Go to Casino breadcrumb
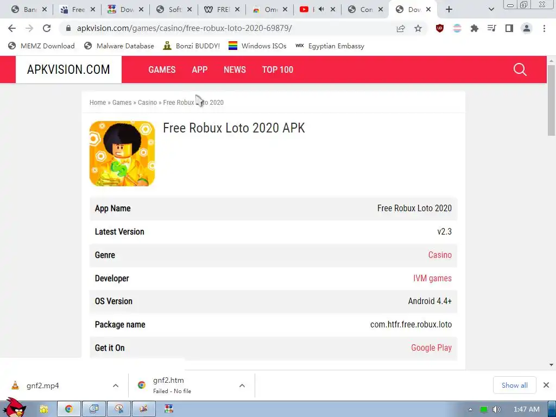556x417 pixels. 147,103
